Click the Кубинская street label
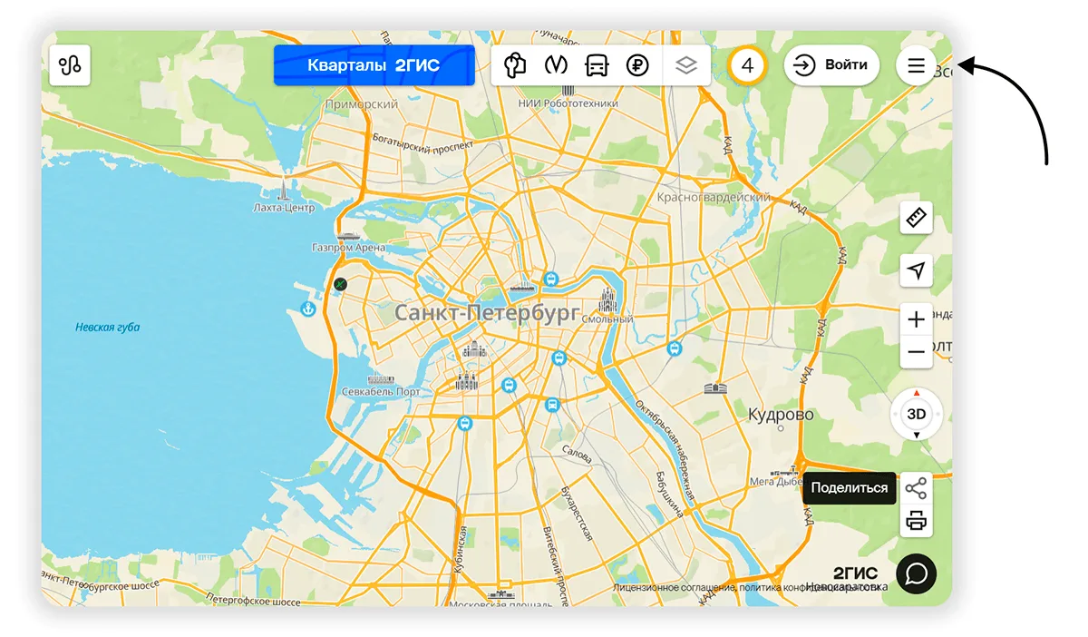This screenshot has height=637, width=1088. [461, 549]
